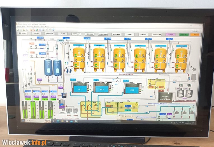Switch to the FILTRY section
The height and width of the screenshot is (147, 214).
coord(63,33)
